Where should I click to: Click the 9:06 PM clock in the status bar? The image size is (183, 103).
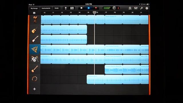pos(89,4)
